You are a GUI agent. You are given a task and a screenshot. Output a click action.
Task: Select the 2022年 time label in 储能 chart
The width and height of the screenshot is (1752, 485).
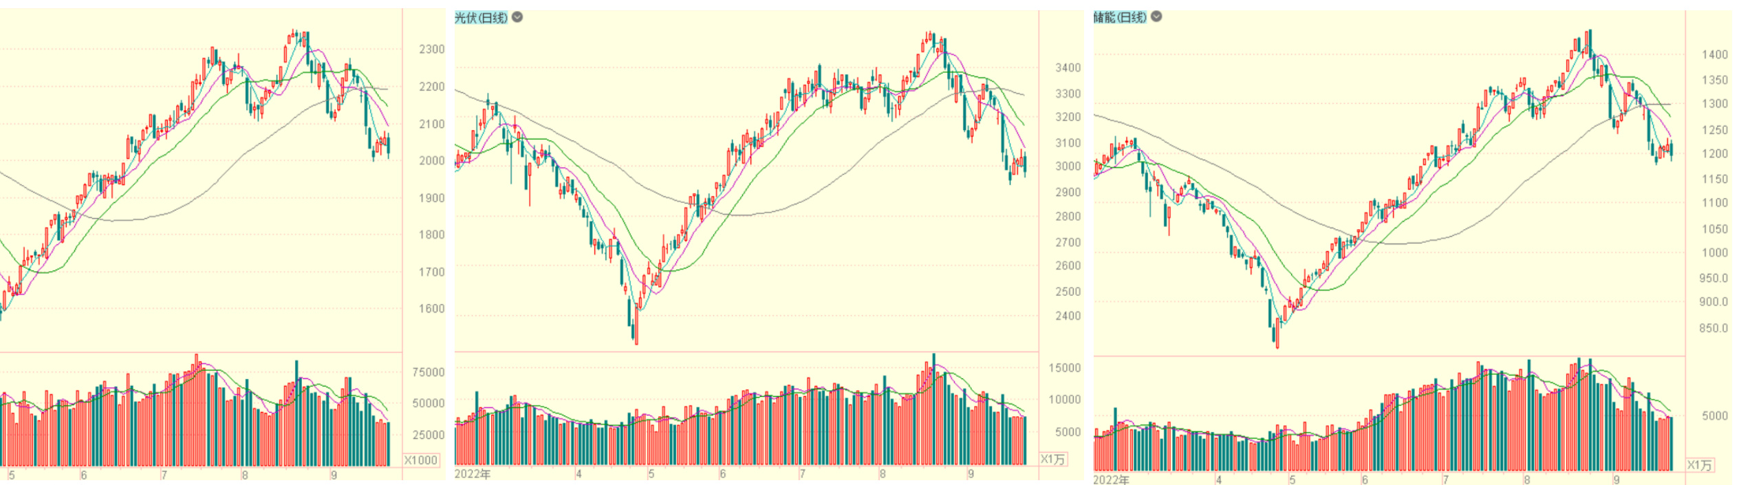[1111, 479]
